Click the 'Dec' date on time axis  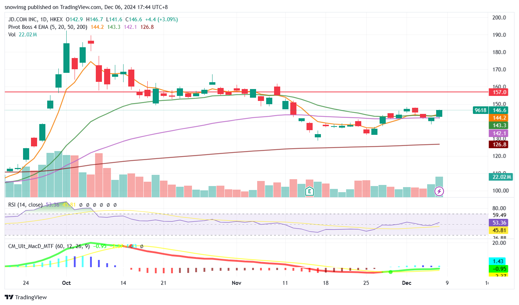coord(407,283)
